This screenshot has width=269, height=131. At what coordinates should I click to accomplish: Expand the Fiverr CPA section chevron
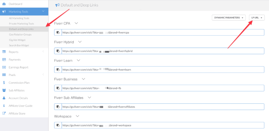click(76, 23)
